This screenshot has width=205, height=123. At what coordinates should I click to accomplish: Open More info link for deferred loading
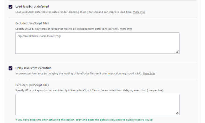coord(139,12)
